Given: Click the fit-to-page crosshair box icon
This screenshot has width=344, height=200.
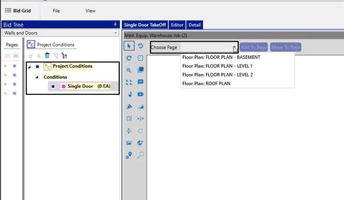Looking at the screenshot, I should (140, 58).
